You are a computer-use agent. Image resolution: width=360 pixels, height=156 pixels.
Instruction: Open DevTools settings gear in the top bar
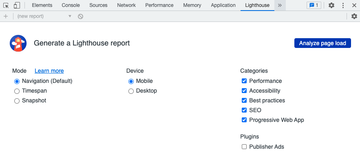331,5
